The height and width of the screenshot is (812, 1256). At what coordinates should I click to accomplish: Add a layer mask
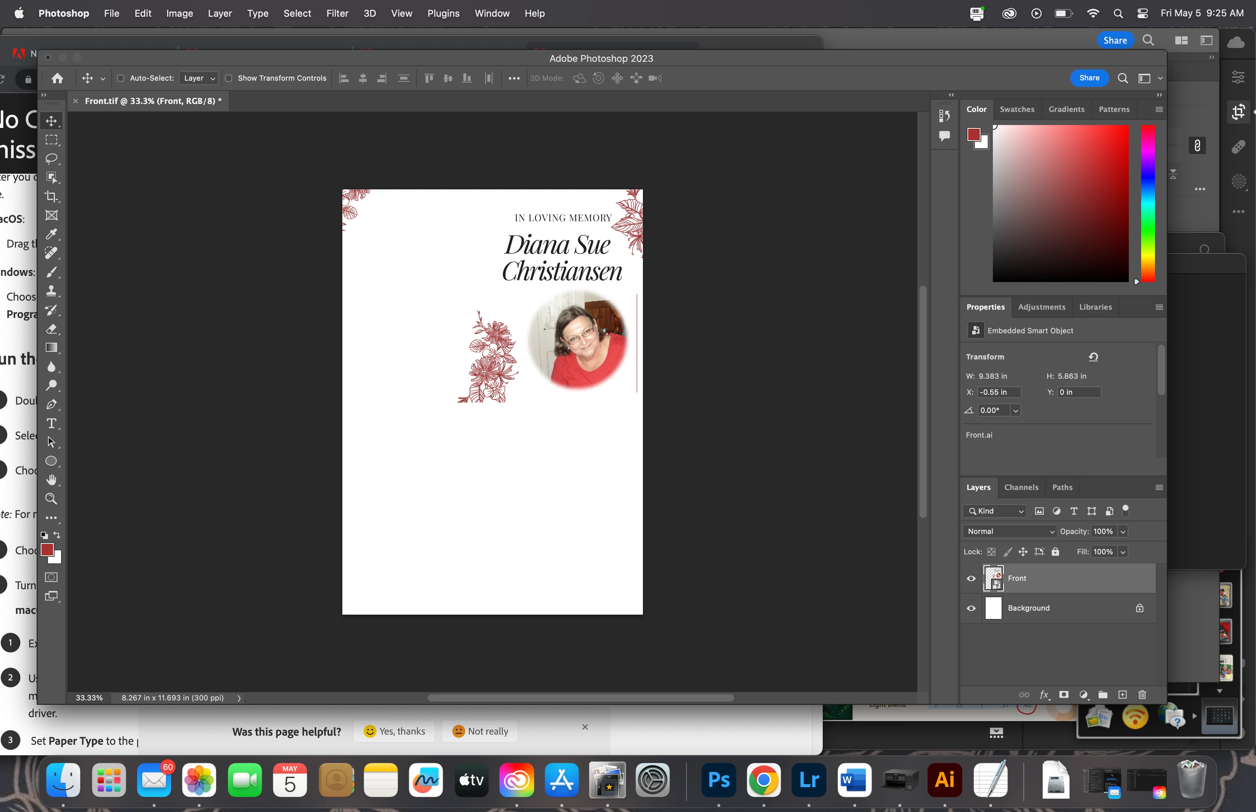[x=1064, y=695]
